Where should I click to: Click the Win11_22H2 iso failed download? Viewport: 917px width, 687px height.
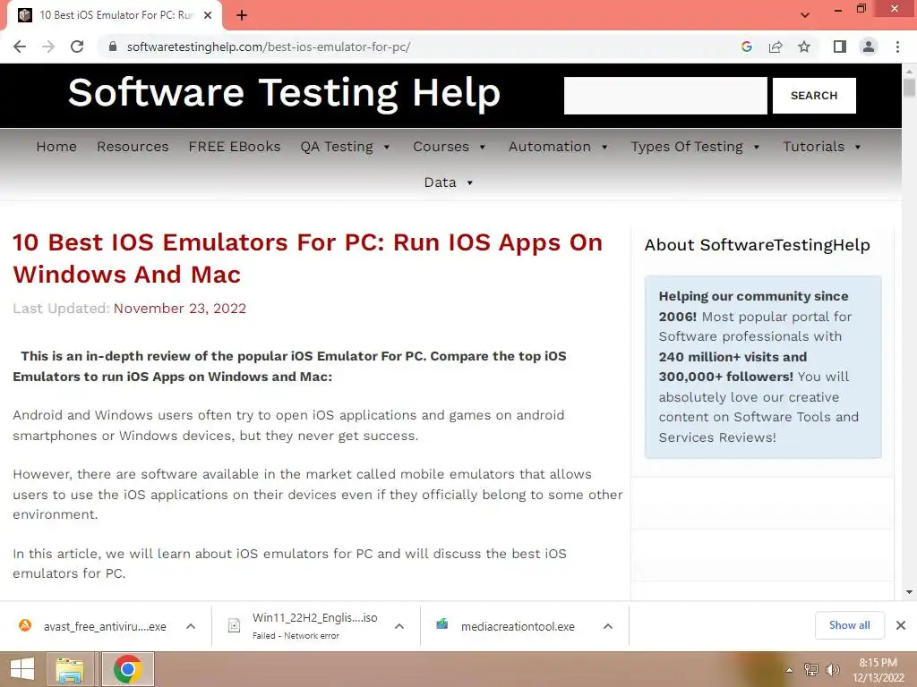tap(314, 625)
